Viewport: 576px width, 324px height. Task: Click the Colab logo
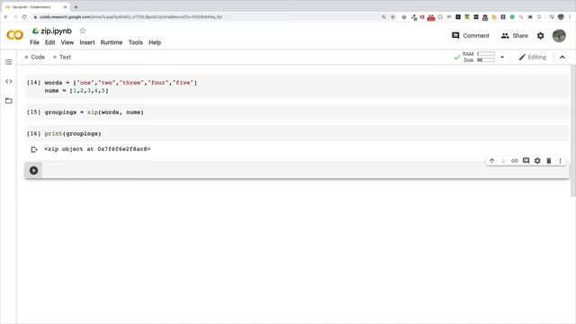[x=14, y=35]
